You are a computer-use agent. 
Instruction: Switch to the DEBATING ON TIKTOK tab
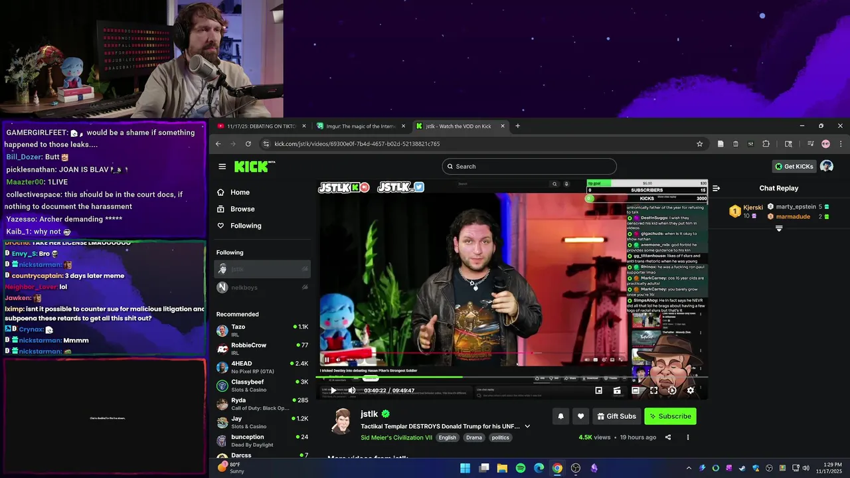tap(262, 126)
